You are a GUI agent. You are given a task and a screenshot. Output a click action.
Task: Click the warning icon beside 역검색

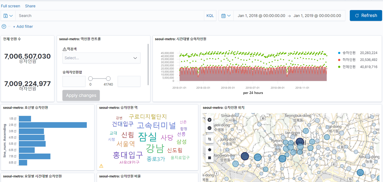tap(64, 49)
